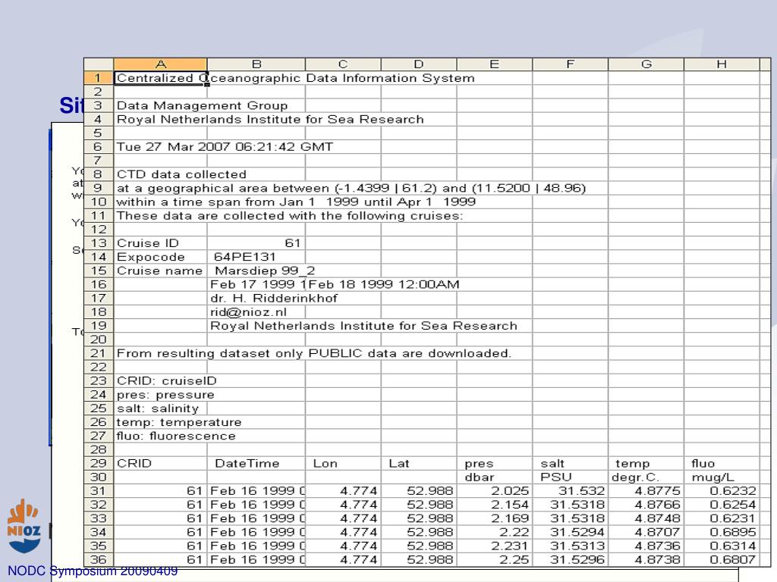Click salinity value 31.5313
Viewport: 777px width, 582px height.
point(577,546)
